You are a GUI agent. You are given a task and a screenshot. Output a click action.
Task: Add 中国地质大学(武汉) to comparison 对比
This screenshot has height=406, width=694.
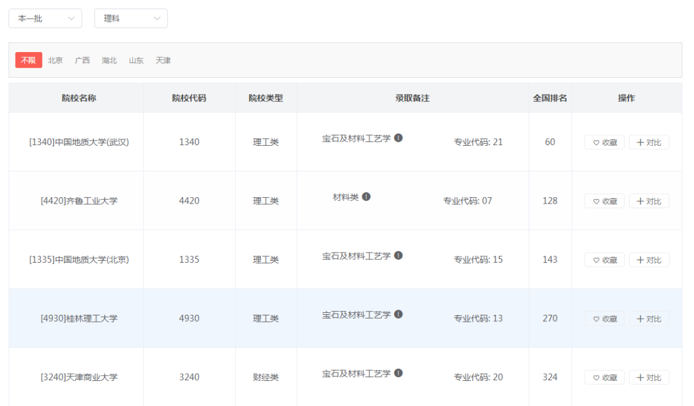tap(649, 143)
